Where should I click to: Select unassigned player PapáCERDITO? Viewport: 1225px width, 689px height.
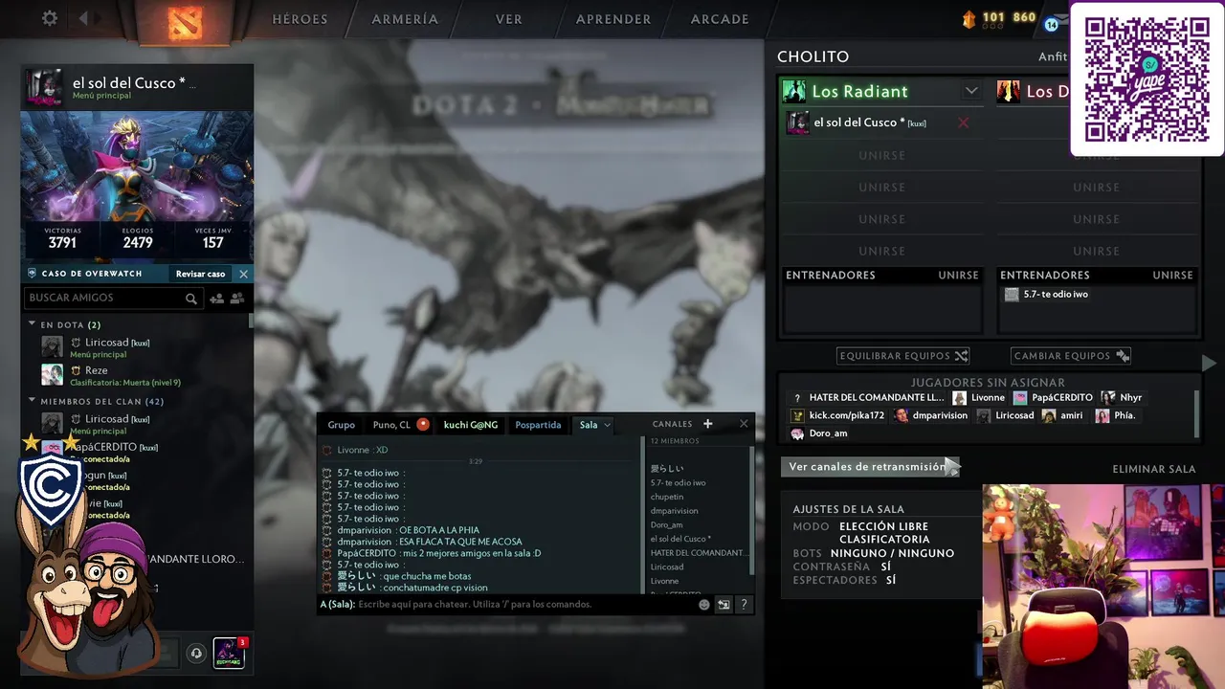[1053, 397]
